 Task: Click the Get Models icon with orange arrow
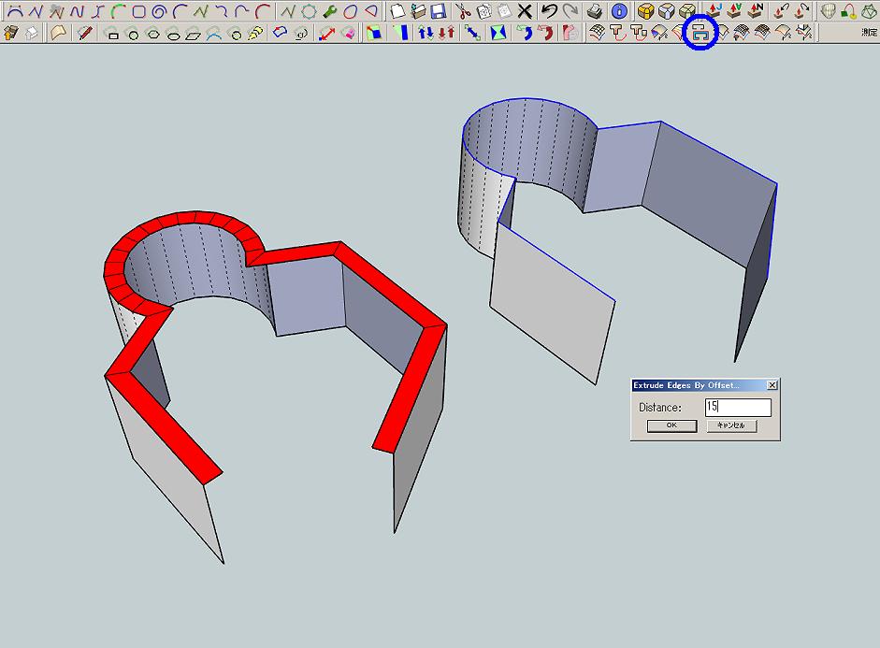click(11, 33)
